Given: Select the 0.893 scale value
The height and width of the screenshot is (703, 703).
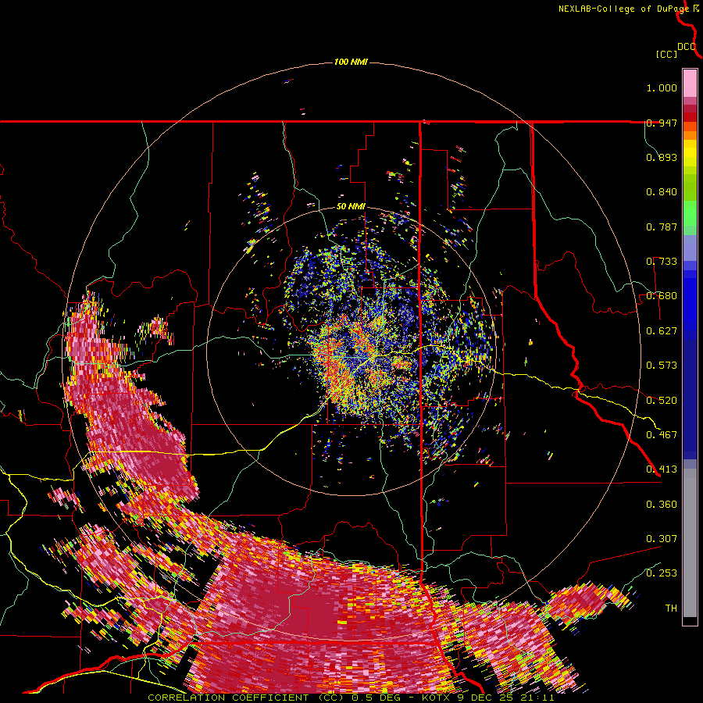Looking at the screenshot, I should click(x=662, y=157).
